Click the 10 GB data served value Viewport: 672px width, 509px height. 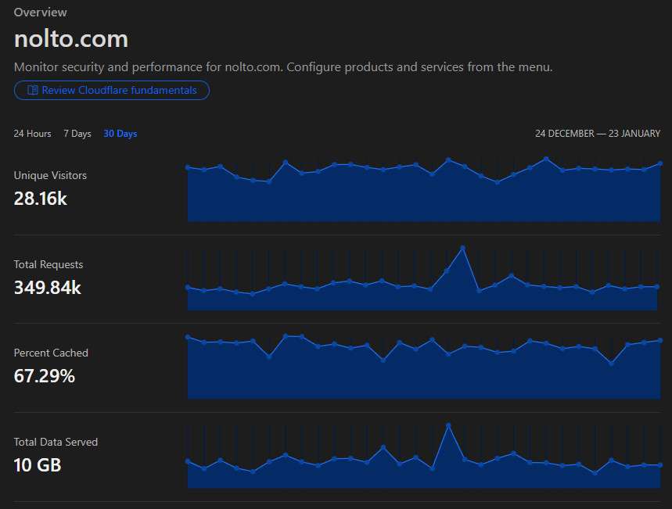point(38,465)
